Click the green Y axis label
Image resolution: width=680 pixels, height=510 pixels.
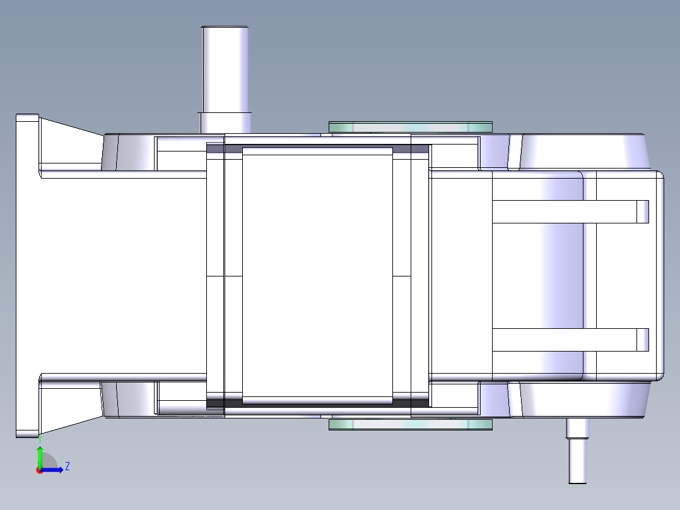point(40,439)
